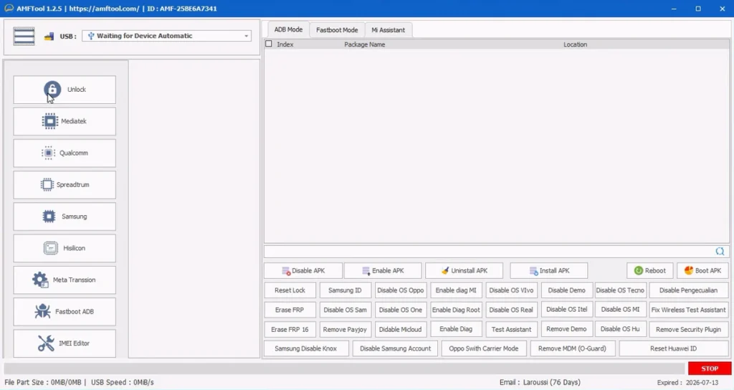Select the Mediatek chip icon
Image resolution: width=734 pixels, height=390 pixels.
tap(50, 121)
